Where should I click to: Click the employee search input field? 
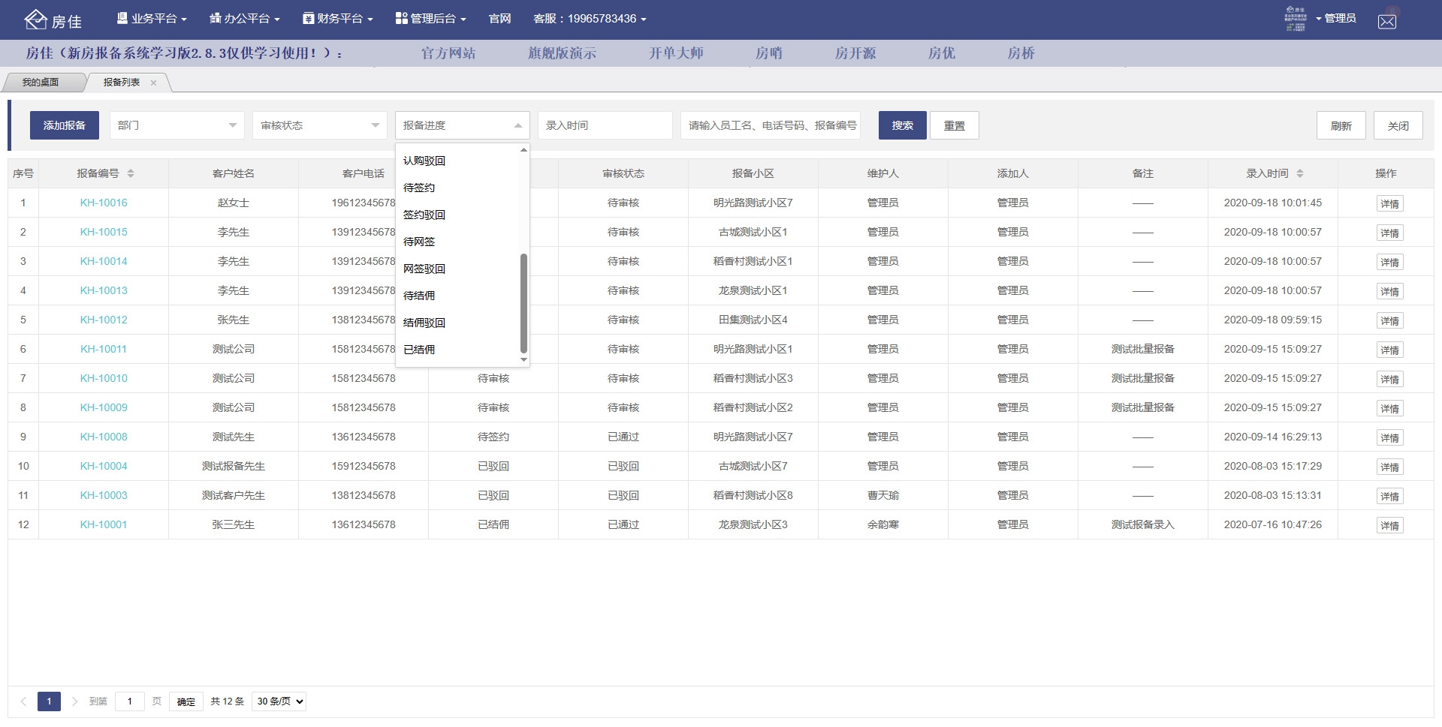(771, 125)
